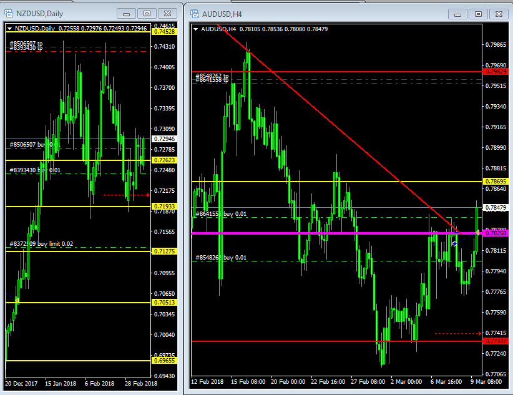Viewport: 513px width, 395px height.
Task: Click the 15 Jan 2018 date on NZDUSD axis
Action: (61, 384)
